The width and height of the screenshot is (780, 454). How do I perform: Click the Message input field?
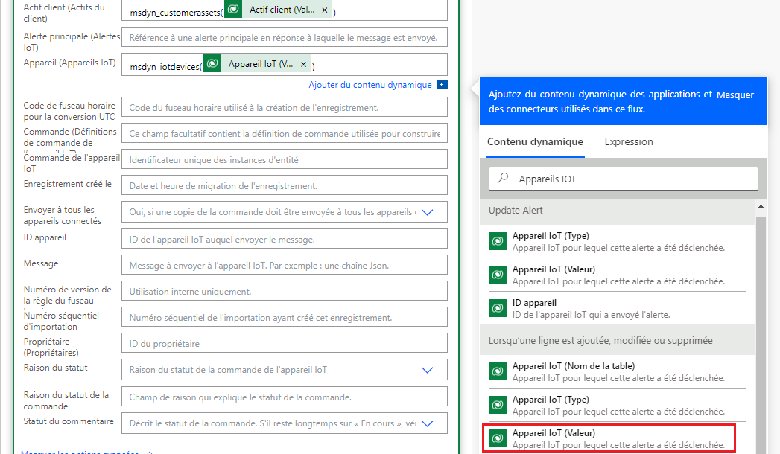pyautogui.click(x=284, y=265)
